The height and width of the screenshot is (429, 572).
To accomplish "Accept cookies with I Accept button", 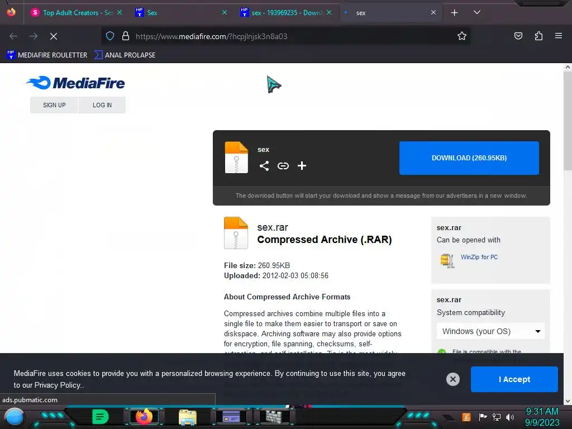I will 514,379.
